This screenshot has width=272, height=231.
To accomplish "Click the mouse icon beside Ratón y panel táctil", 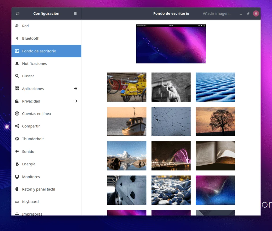I will [x=17, y=189].
